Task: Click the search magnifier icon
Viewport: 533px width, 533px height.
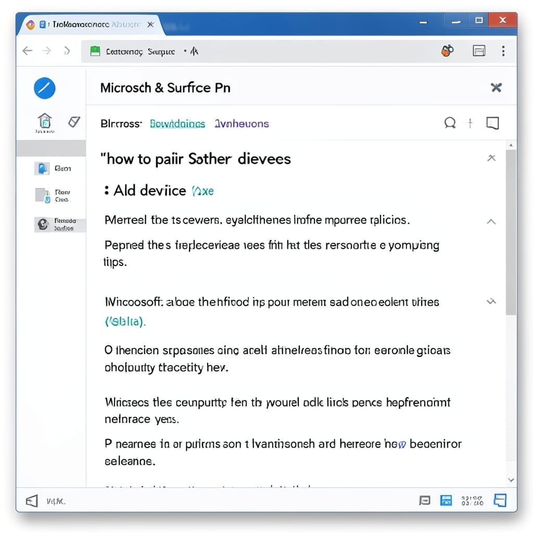Action: pyautogui.click(x=450, y=123)
